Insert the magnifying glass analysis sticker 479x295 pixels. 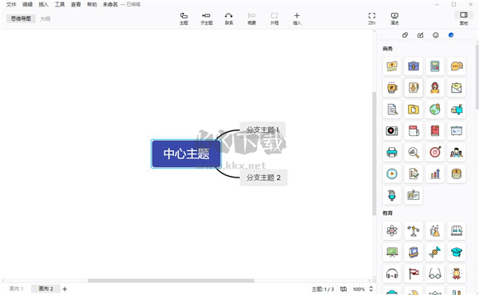pos(414,152)
